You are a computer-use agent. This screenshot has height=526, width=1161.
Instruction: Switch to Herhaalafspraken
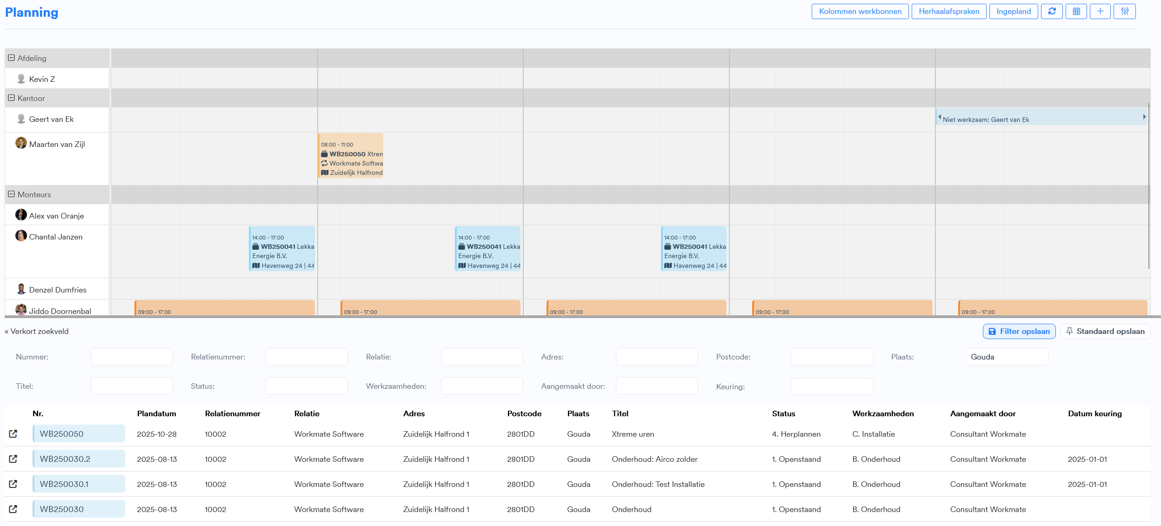[948, 11]
